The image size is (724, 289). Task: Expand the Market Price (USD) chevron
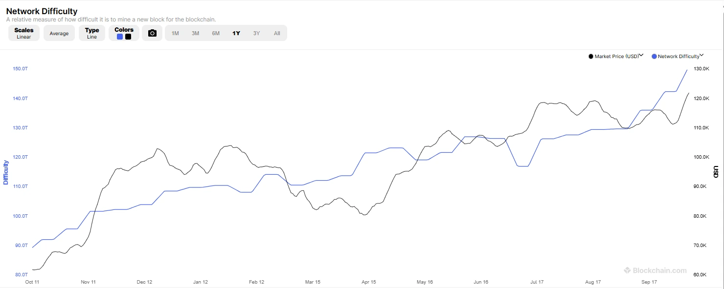tap(641, 56)
